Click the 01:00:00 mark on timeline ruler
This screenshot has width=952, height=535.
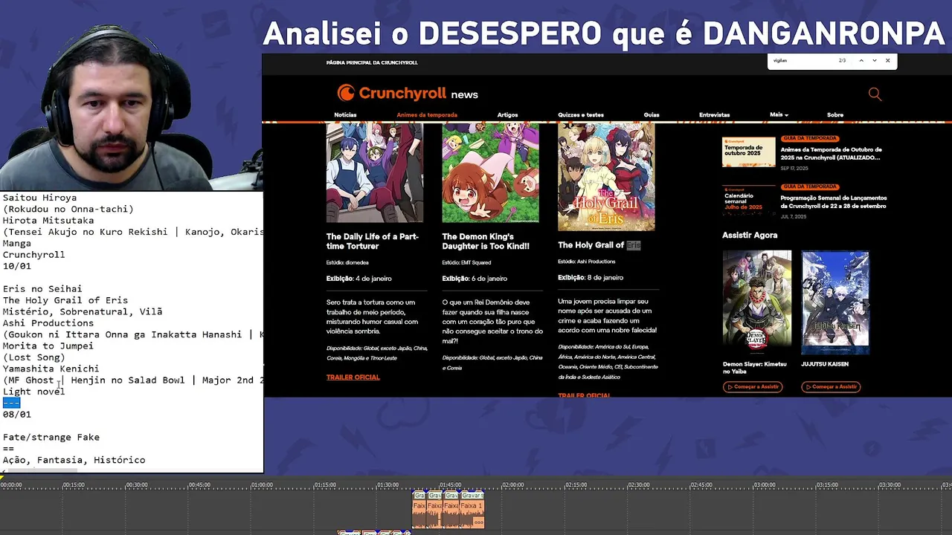coord(262,485)
